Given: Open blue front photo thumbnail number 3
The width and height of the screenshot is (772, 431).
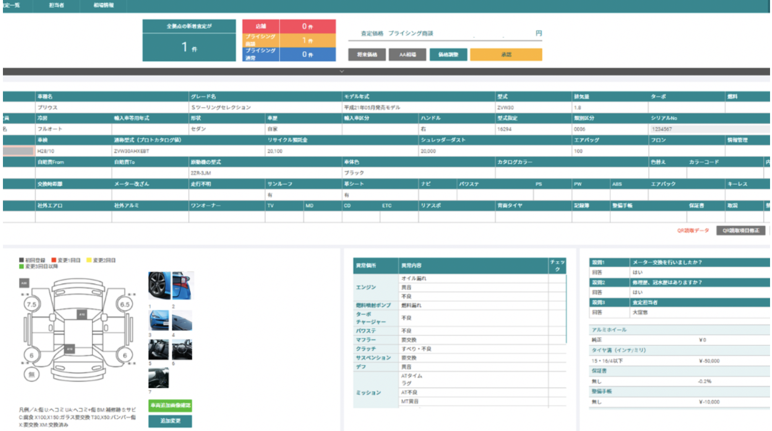Looking at the screenshot, I should coord(159,321).
